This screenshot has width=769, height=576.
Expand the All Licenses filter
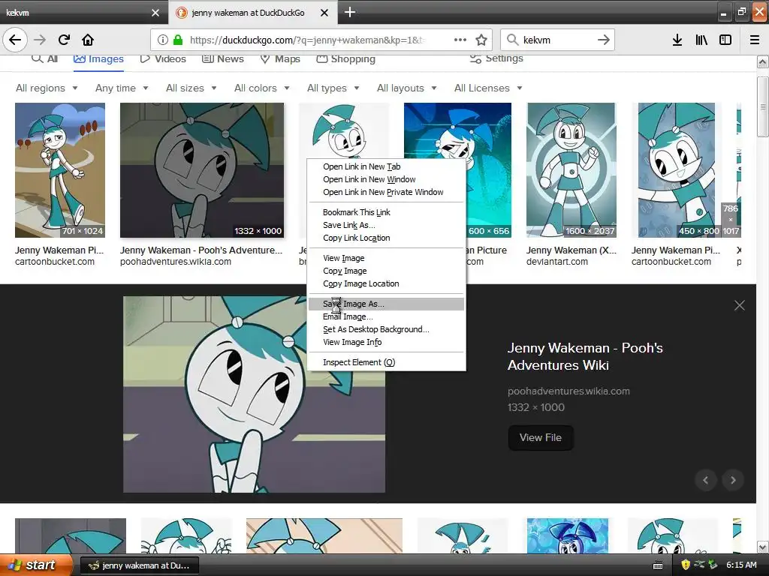click(488, 88)
